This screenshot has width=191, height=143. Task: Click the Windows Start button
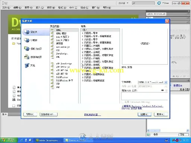tap(9, 140)
